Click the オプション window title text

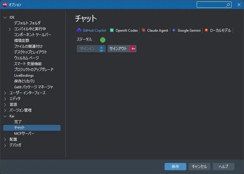tap(15, 5)
